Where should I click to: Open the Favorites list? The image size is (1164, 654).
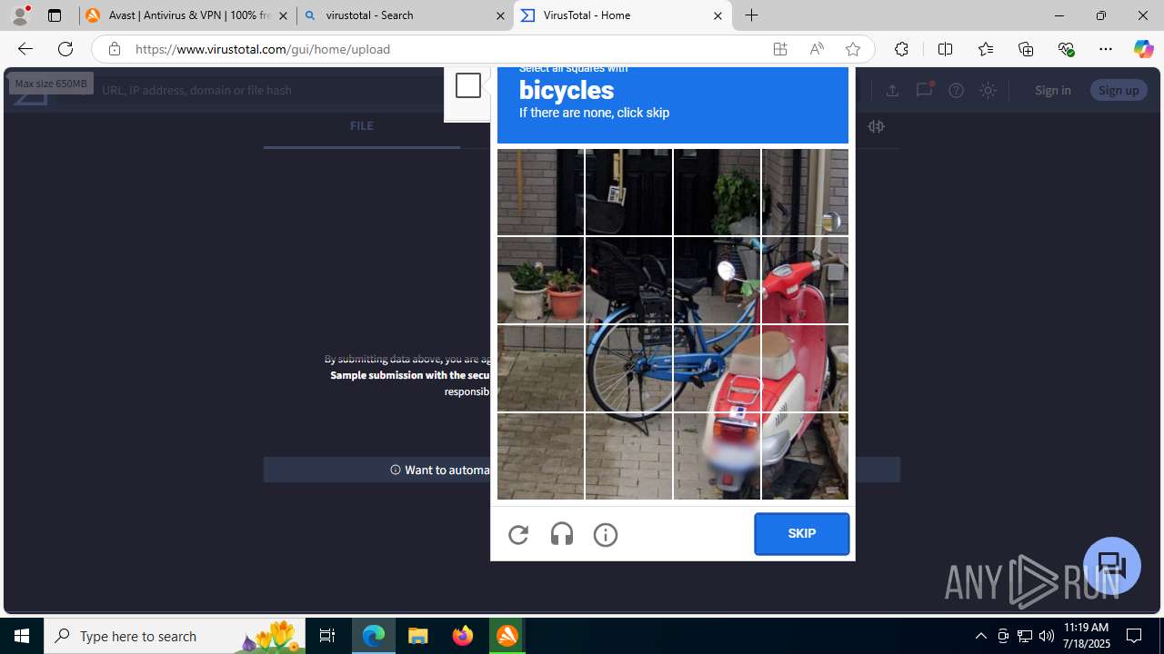986,49
